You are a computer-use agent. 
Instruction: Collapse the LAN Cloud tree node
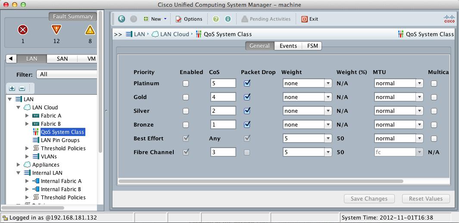pos(19,107)
